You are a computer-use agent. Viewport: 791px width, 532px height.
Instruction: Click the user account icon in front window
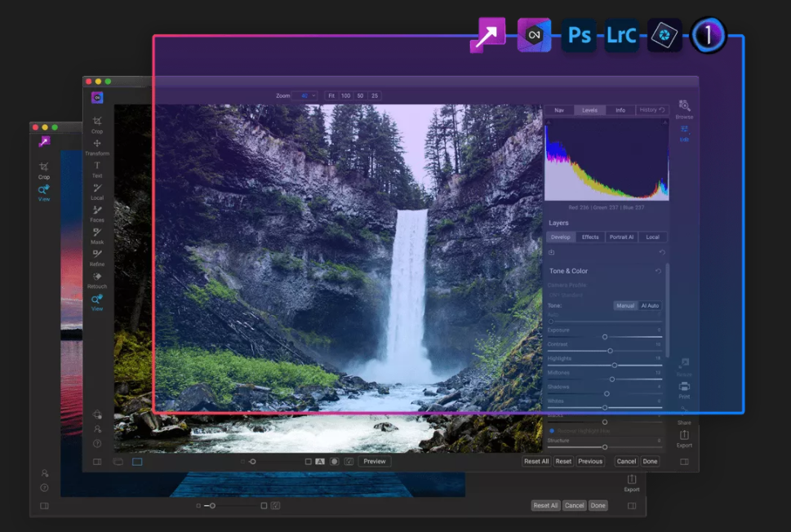coord(97,428)
